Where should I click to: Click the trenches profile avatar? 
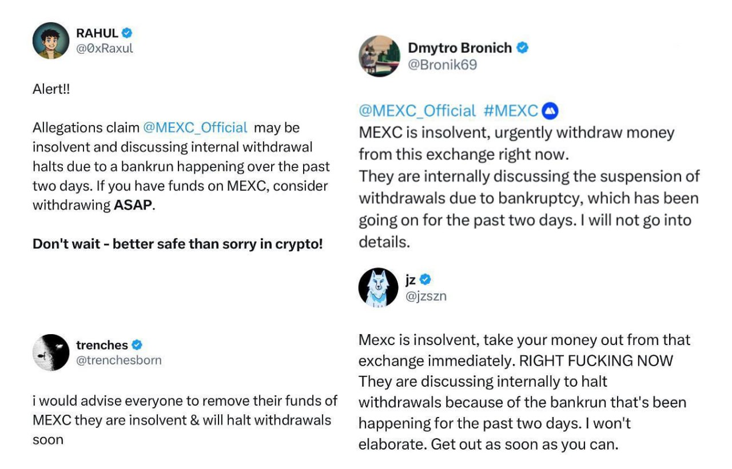click(51, 352)
